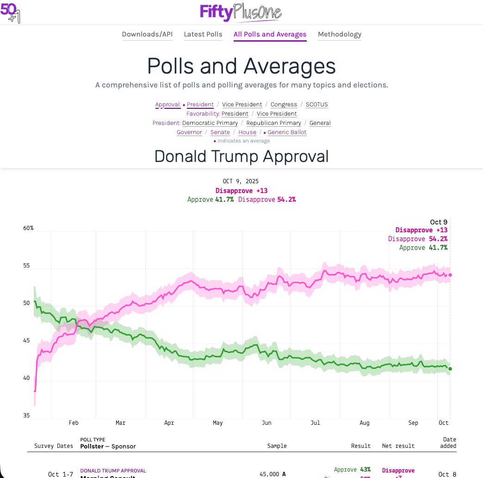Open President favorability polls
Viewport: 483px width, 478px height.
coord(235,114)
